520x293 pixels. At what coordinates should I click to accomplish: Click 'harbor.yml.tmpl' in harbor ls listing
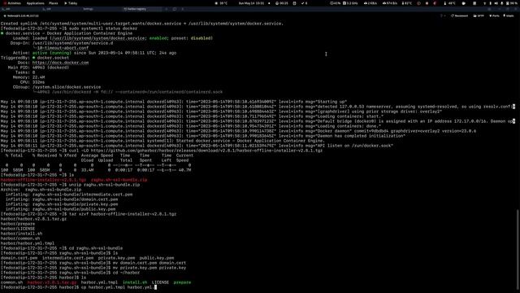point(99,282)
